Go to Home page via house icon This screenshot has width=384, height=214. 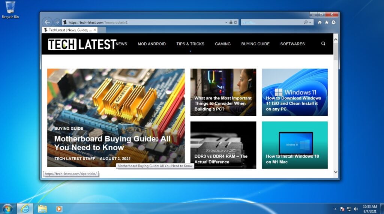point(320,22)
